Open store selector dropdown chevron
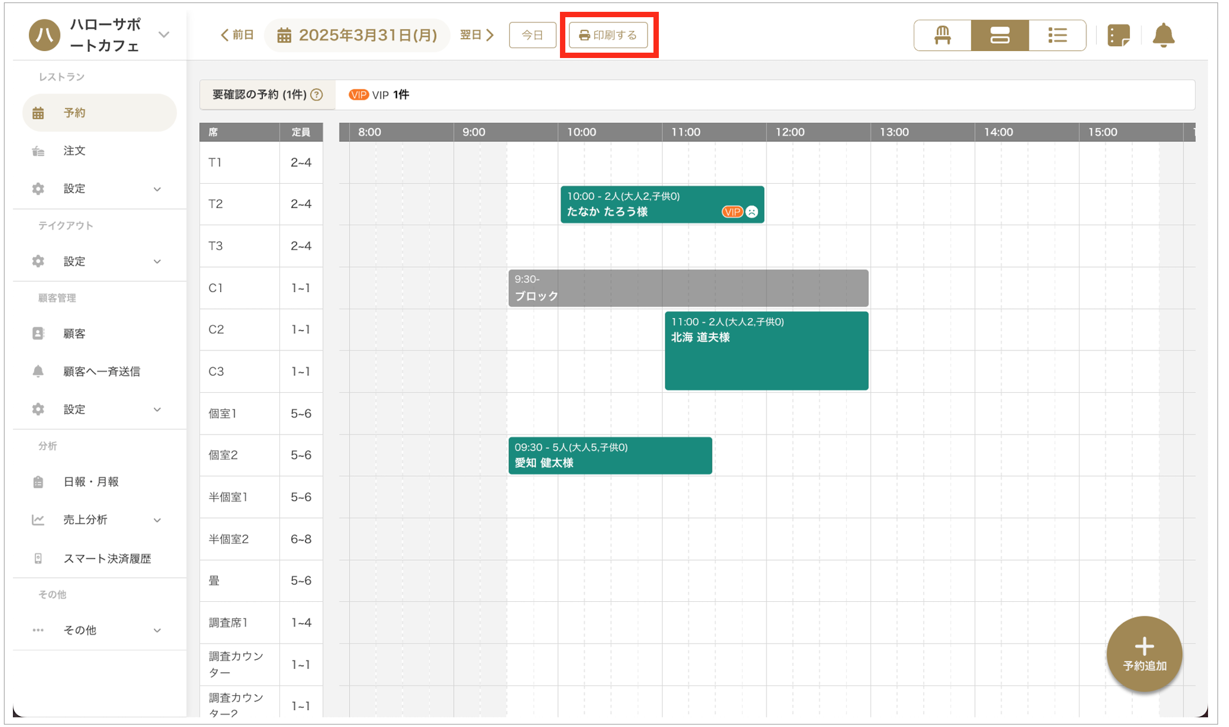 click(x=164, y=35)
